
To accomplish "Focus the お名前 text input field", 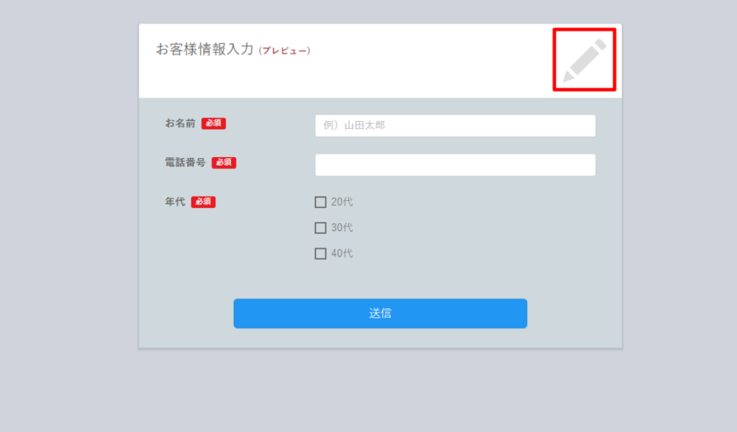I will pos(455,125).
